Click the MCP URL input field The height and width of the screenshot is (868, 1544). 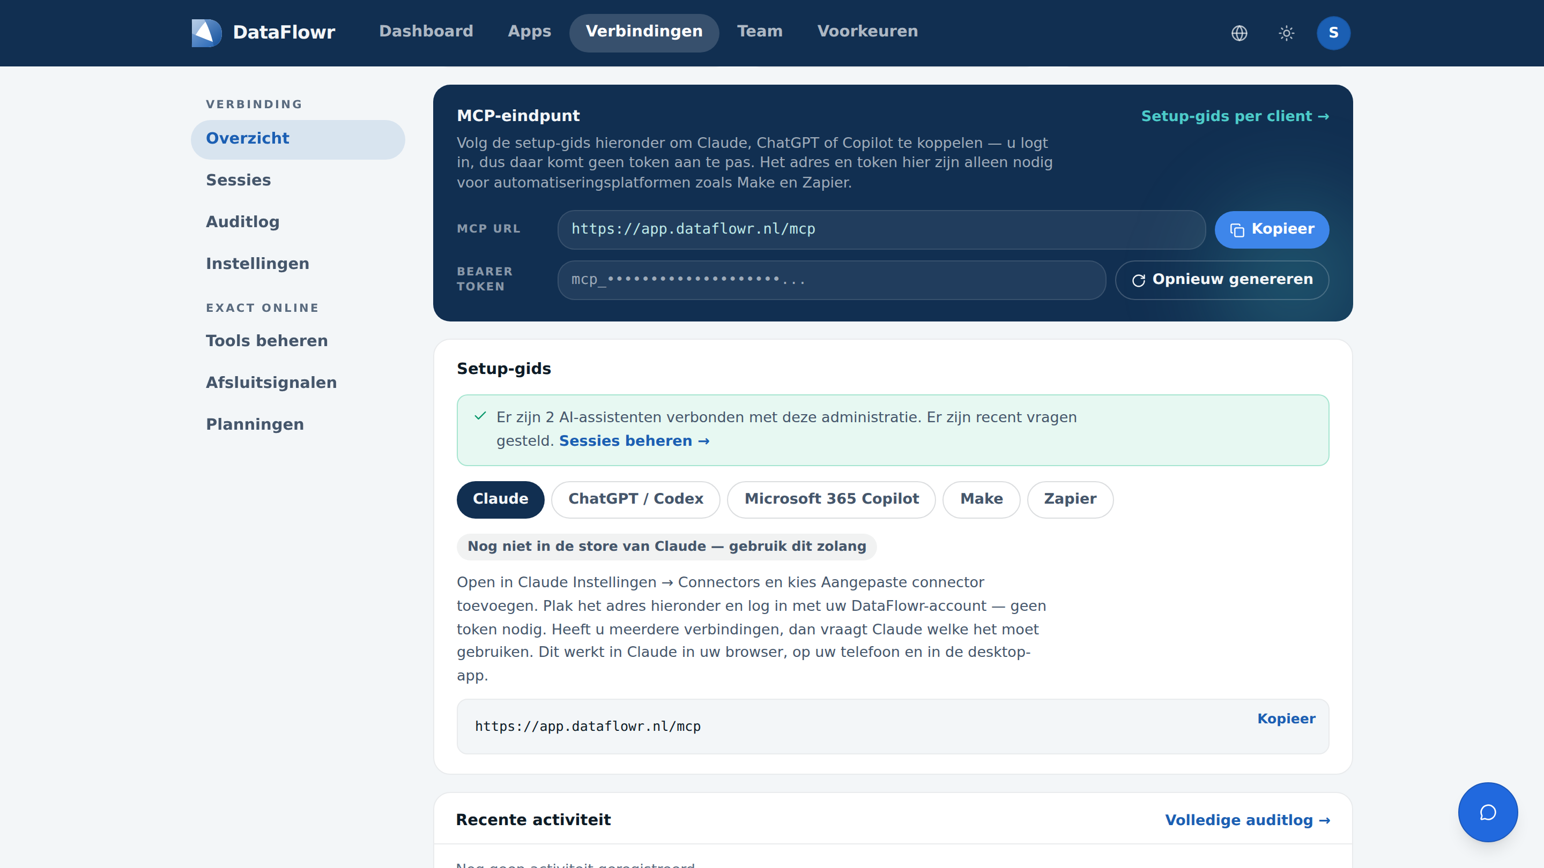click(881, 229)
